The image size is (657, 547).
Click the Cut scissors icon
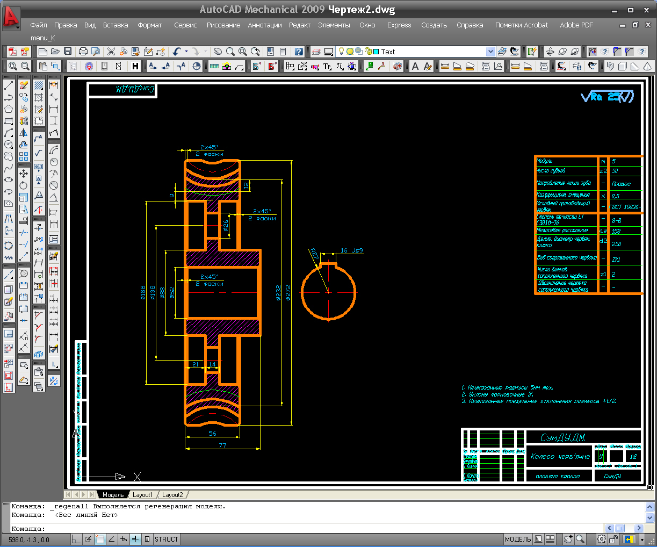point(111,52)
